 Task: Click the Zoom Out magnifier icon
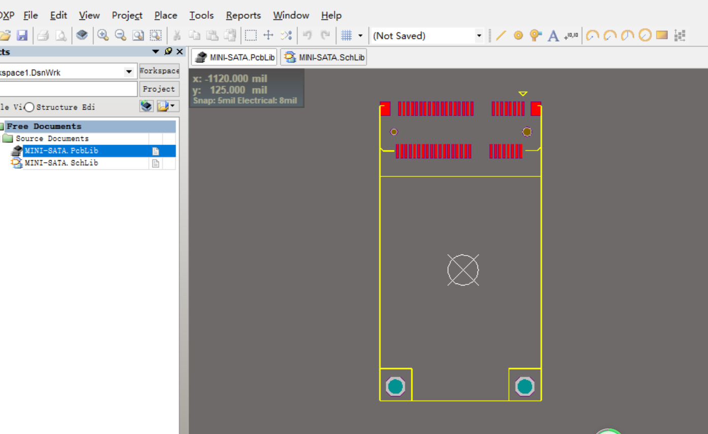click(120, 35)
